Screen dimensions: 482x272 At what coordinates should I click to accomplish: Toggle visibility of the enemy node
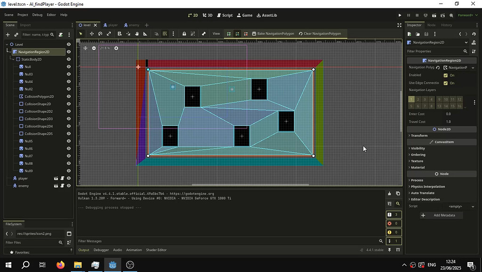(x=69, y=185)
